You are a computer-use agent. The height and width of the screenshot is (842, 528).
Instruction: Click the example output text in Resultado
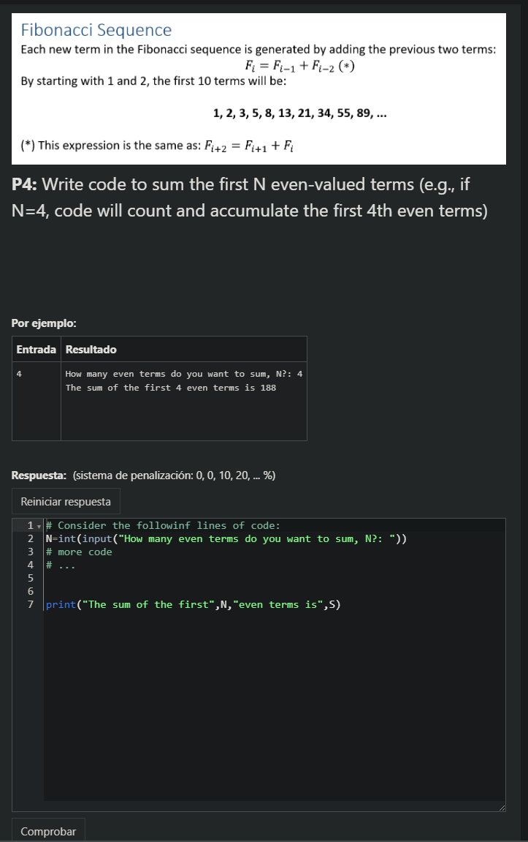[x=184, y=380]
